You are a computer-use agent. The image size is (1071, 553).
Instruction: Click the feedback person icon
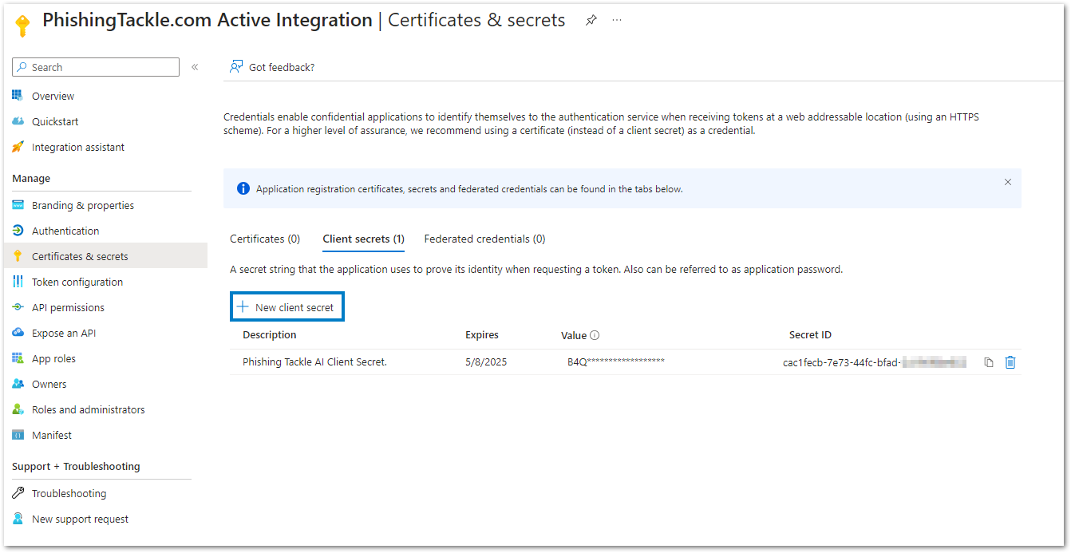tap(236, 66)
